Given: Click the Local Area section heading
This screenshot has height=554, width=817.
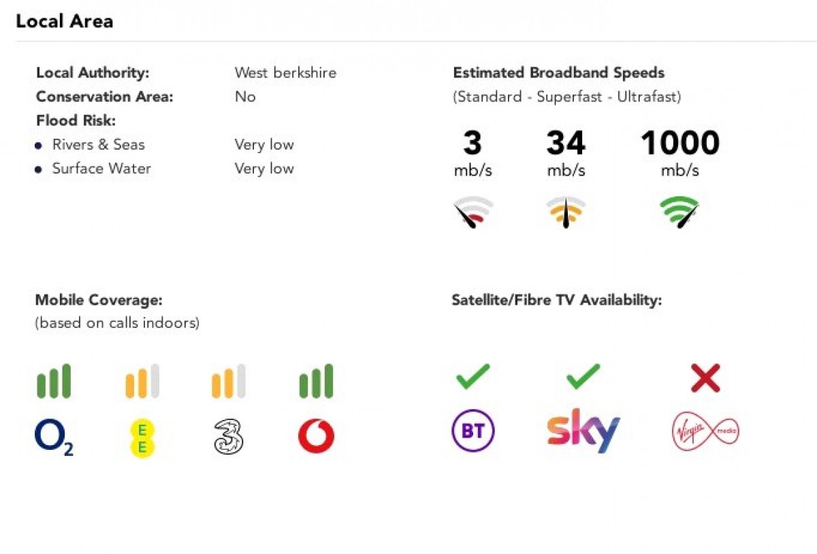Looking at the screenshot, I should [x=65, y=21].
